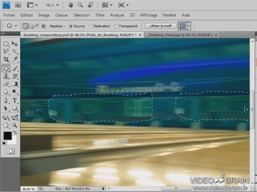Select the Eyedropper tool
257x192 pixels.
pos(14,59)
